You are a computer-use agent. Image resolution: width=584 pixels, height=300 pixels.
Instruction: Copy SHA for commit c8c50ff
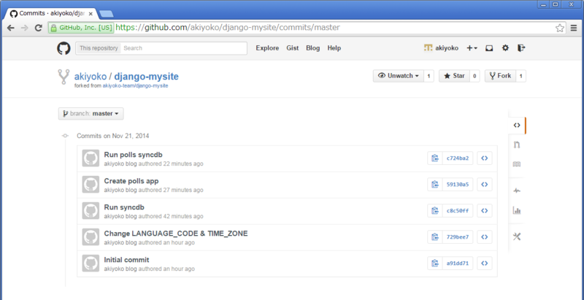tap(434, 211)
